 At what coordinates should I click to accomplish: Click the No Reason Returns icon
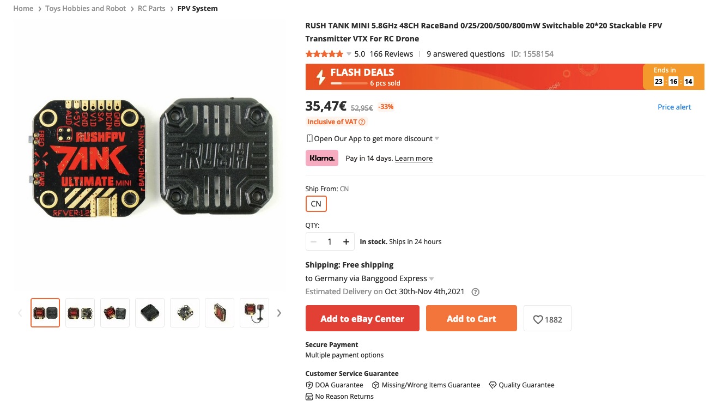(x=309, y=396)
